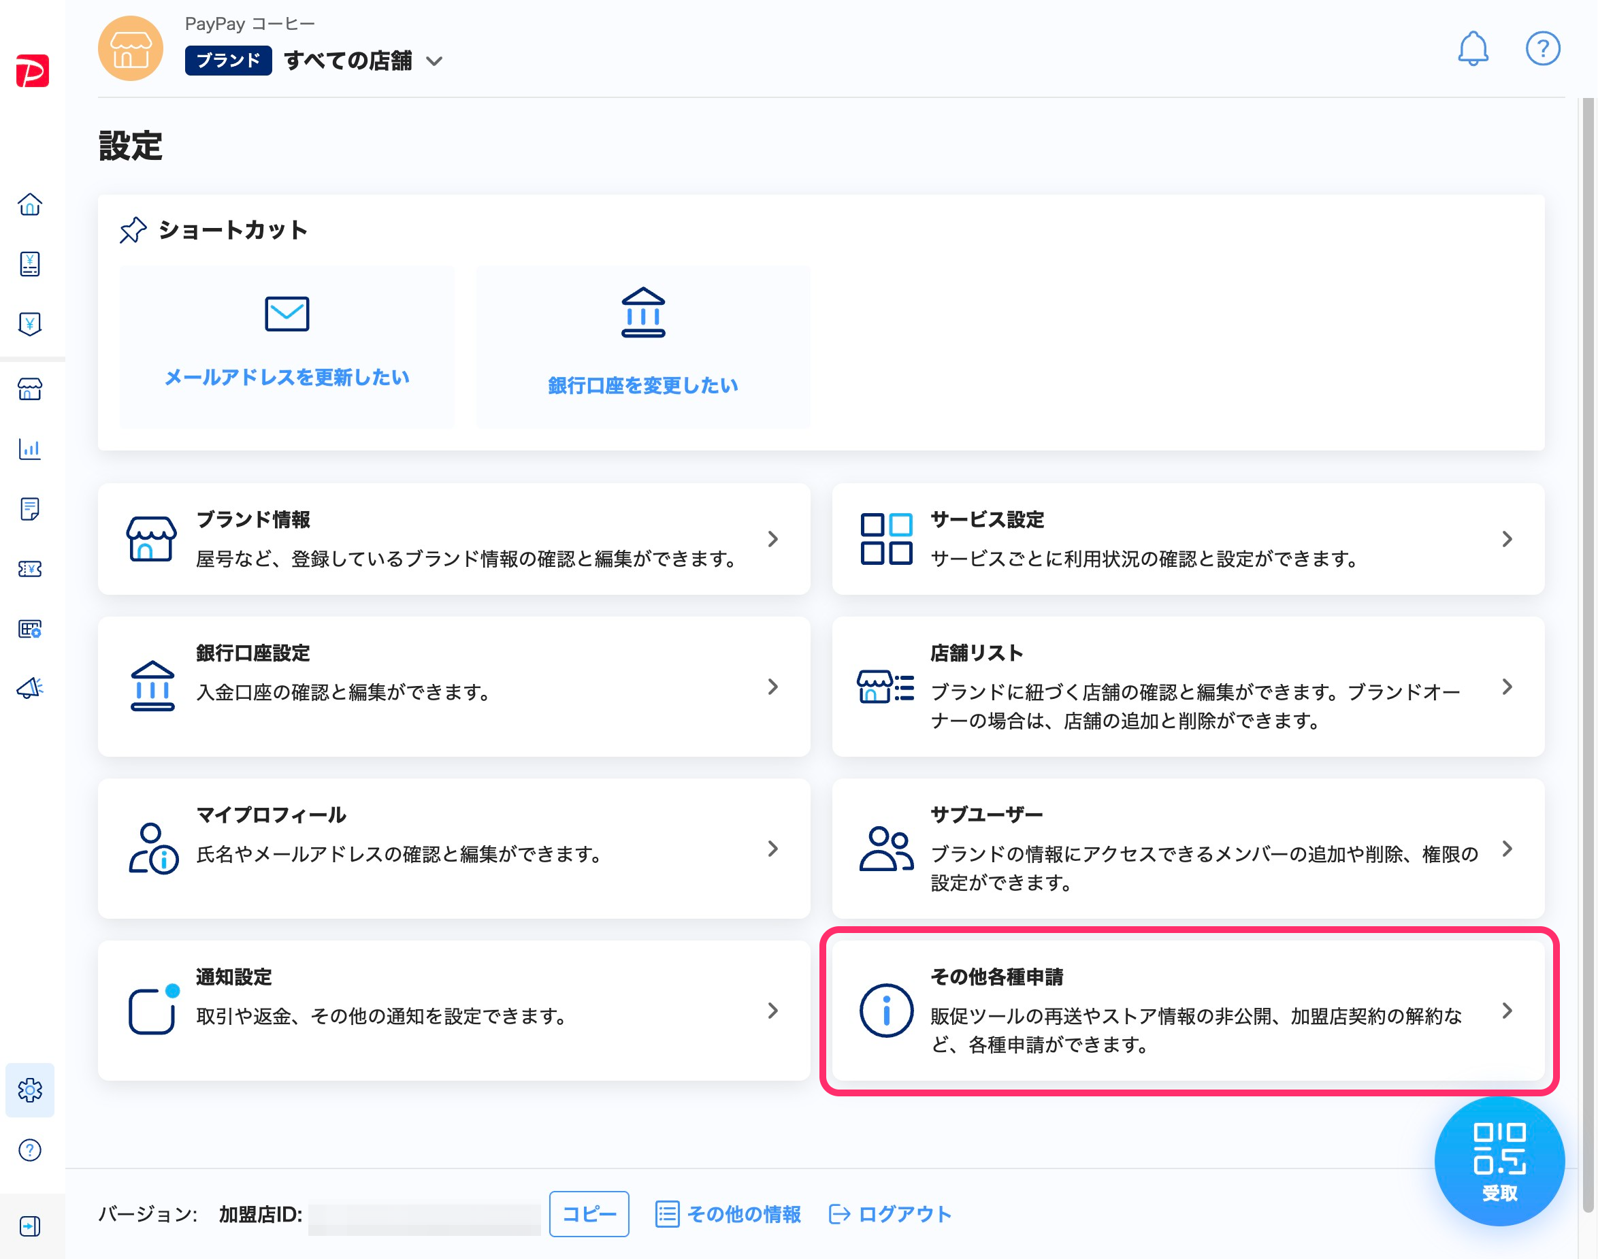Click the 銀行口座設定 bank icon
The width and height of the screenshot is (1598, 1259).
pyautogui.click(x=152, y=685)
